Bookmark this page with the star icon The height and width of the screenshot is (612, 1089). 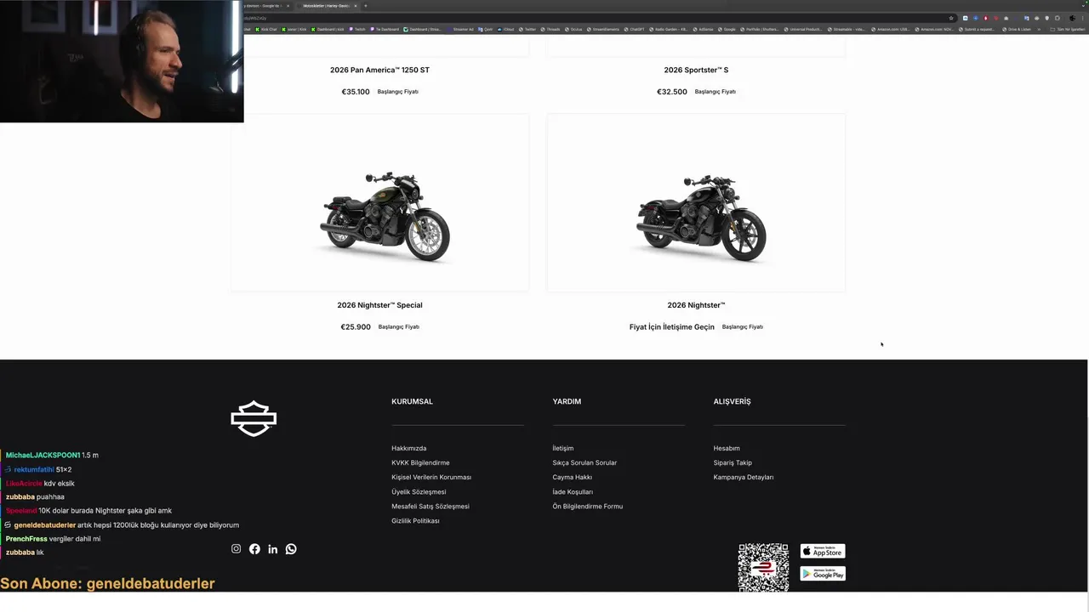pyautogui.click(x=951, y=18)
